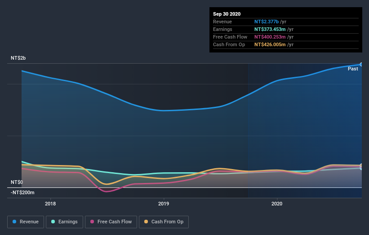The image size is (369, 235).
Task: Click the 2020 x-axis label
Action: click(277, 204)
